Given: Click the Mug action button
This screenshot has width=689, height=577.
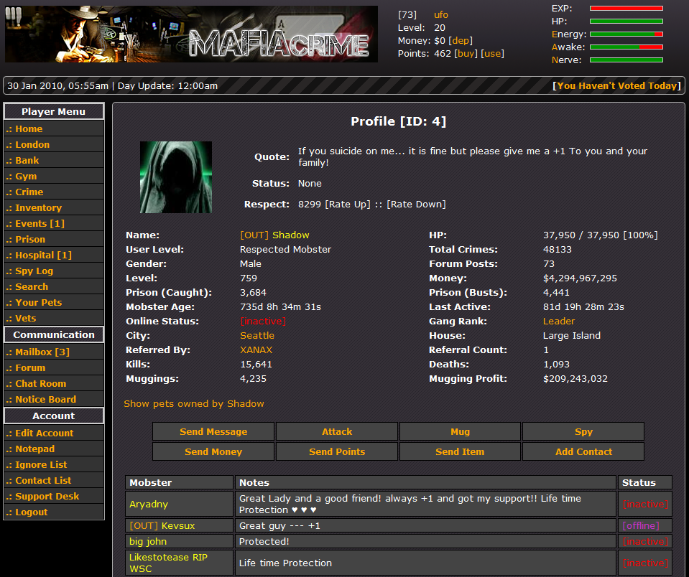Looking at the screenshot, I should click(x=460, y=432).
